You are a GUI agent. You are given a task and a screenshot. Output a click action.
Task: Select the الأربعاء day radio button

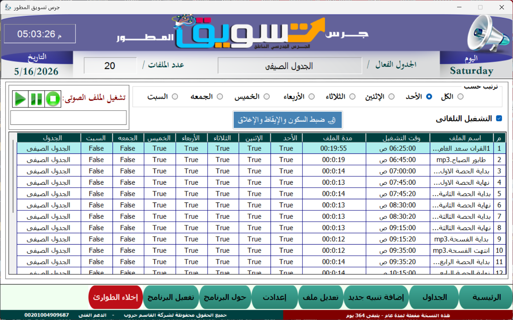tap(312, 97)
